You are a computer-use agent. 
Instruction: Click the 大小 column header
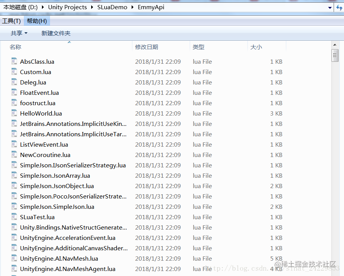point(256,46)
